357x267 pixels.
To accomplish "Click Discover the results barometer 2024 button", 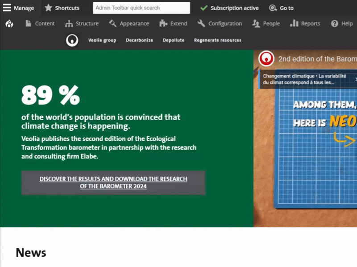I will (113, 182).
